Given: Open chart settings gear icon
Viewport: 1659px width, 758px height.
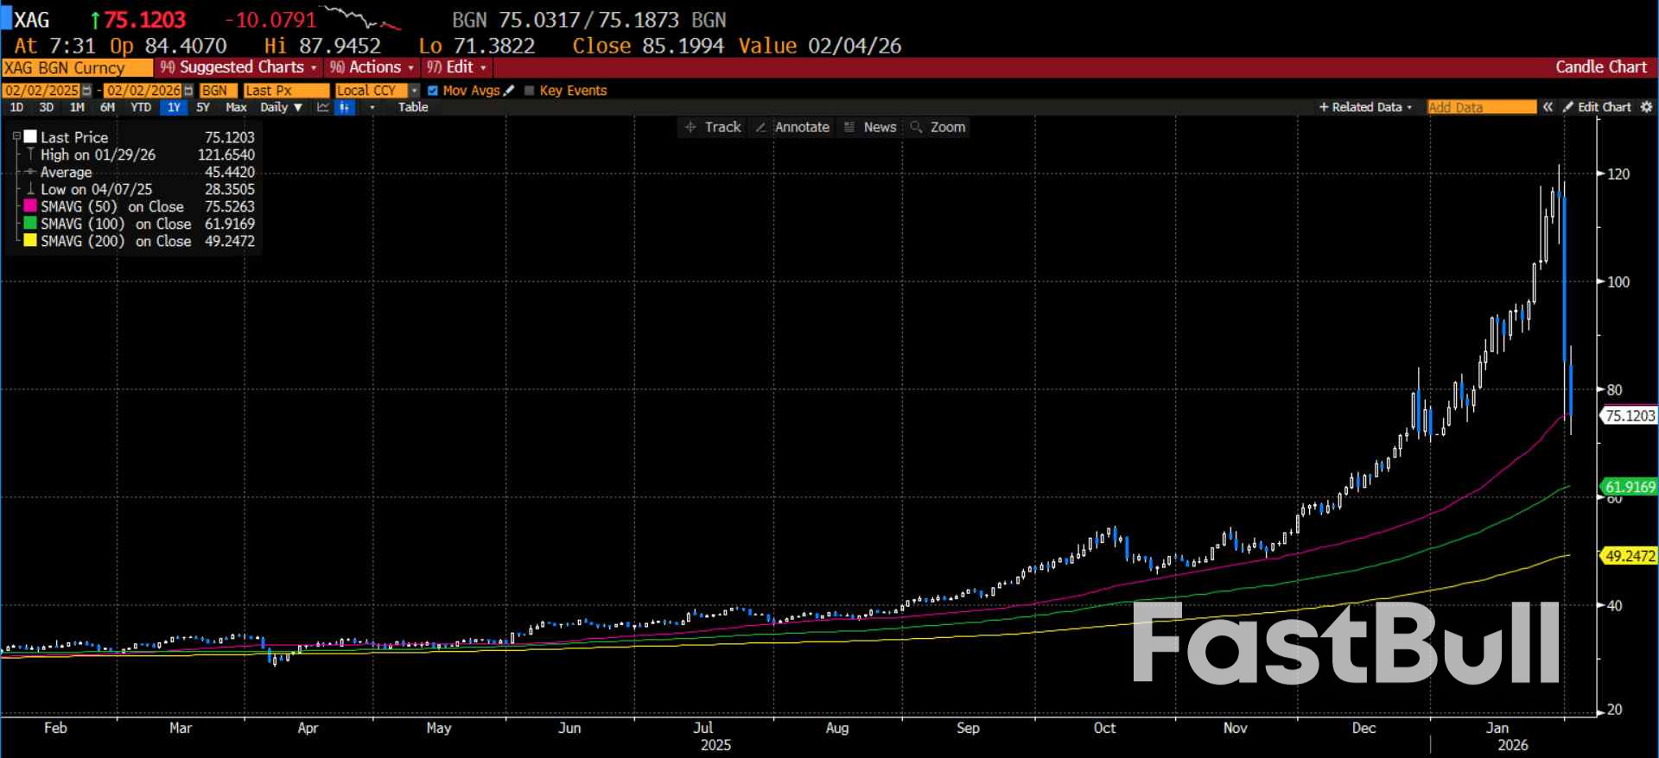Looking at the screenshot, I should pos(1646,107).
